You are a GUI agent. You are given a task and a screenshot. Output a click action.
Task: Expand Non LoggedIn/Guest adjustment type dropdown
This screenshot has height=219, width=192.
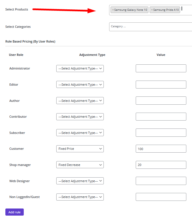[x=80, y=197]
